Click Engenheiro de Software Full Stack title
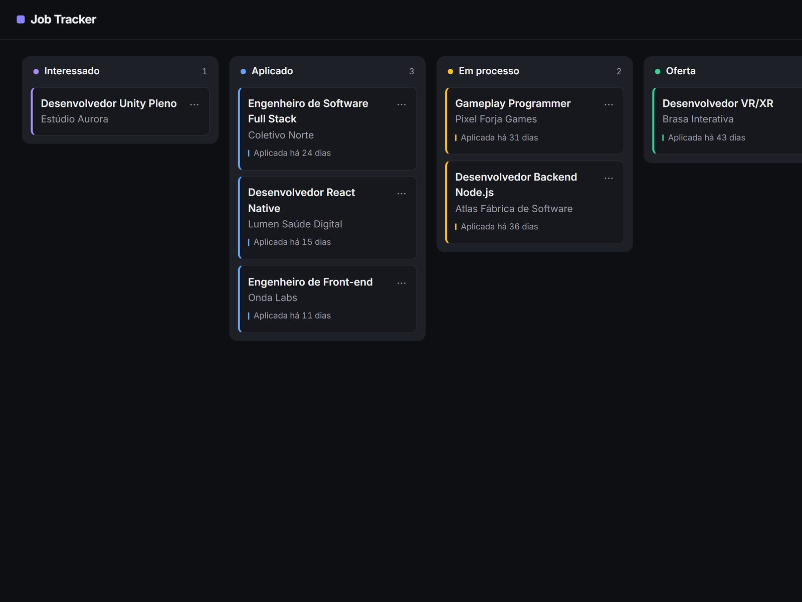 pyautogui.click(x=308, y=111)
